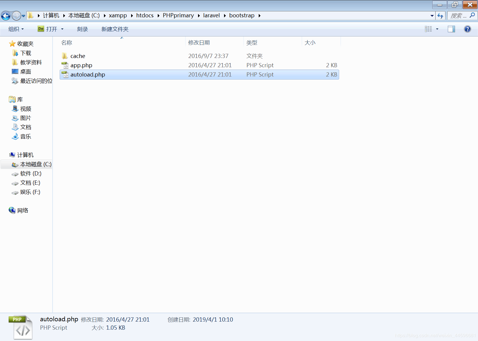
Task: Open 下载 in favorites
Action: pyautogui.click(x=26, y=53)
